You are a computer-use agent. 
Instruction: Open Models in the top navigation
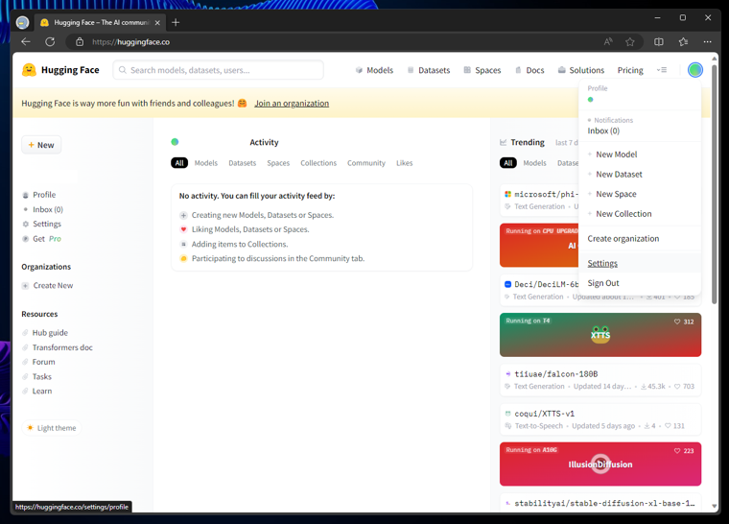(x=375, y=70)
